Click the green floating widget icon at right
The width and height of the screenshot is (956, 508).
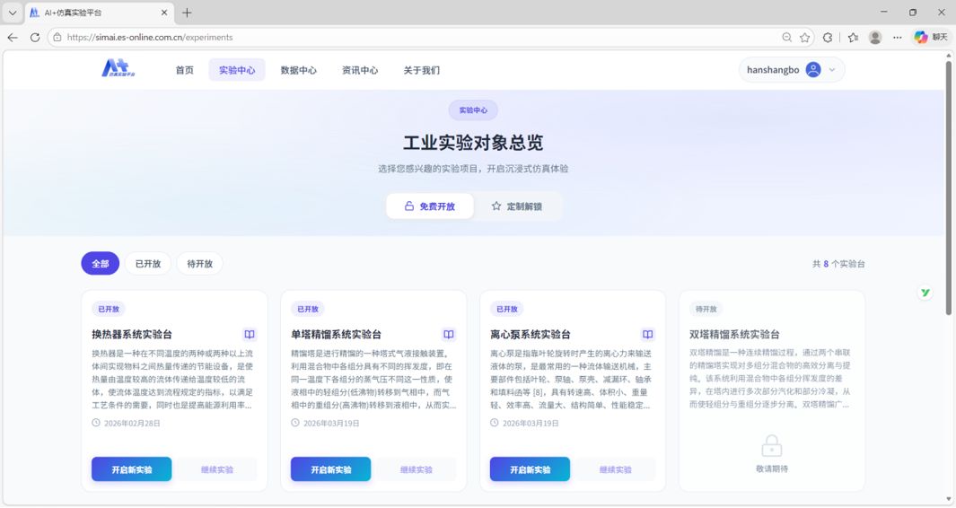pyautogui.click(x=925, y=293)
